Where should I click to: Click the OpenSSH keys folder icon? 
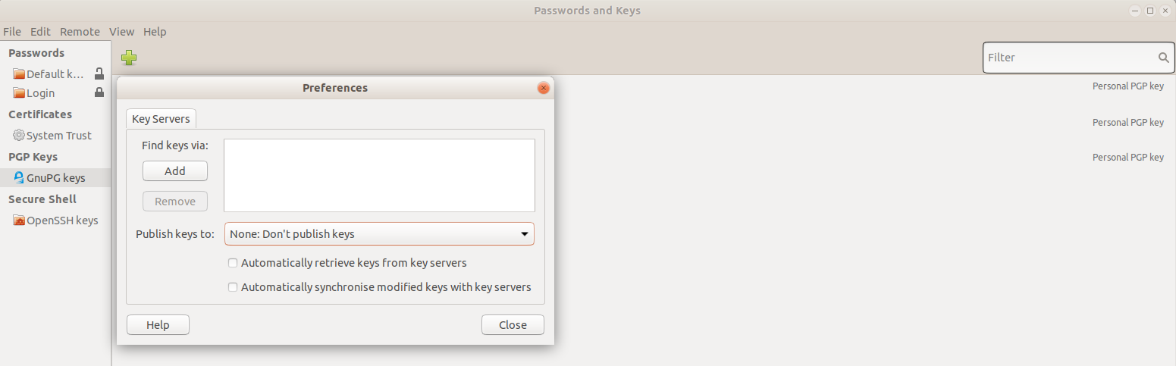coord(19,221)
